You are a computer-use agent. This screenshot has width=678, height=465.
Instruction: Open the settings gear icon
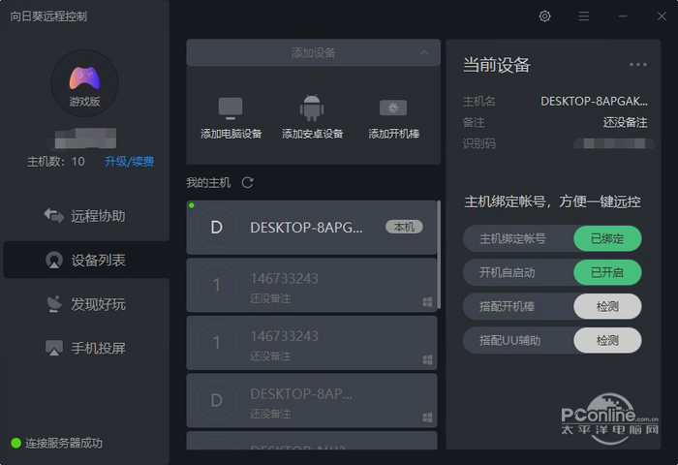click(x=544, y=16)
